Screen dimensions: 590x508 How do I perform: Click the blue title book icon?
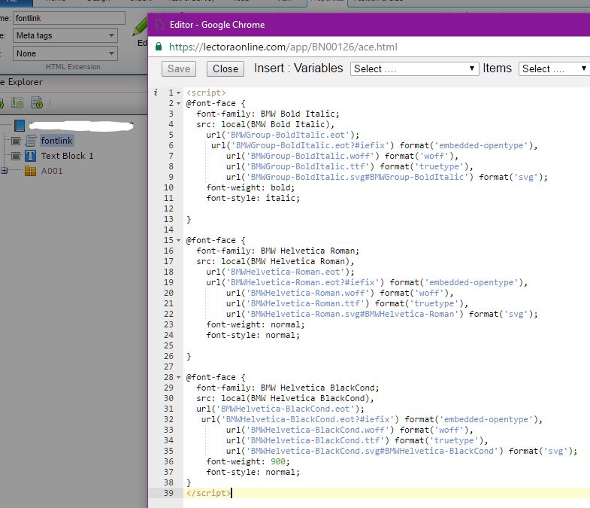(20, 126)
